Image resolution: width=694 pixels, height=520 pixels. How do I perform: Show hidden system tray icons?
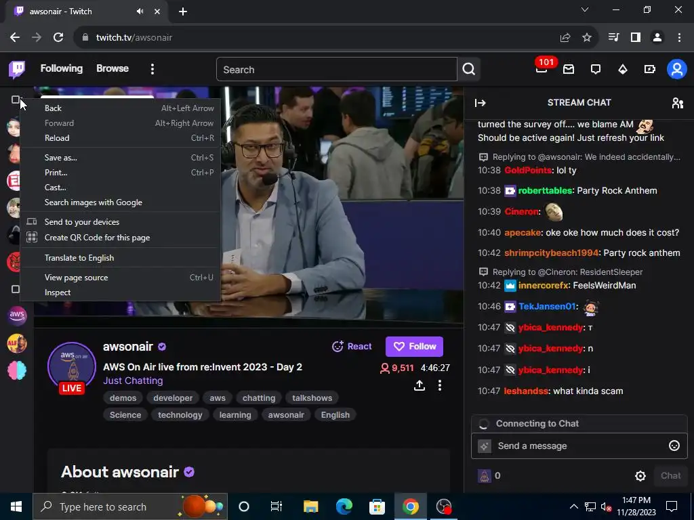573,506
